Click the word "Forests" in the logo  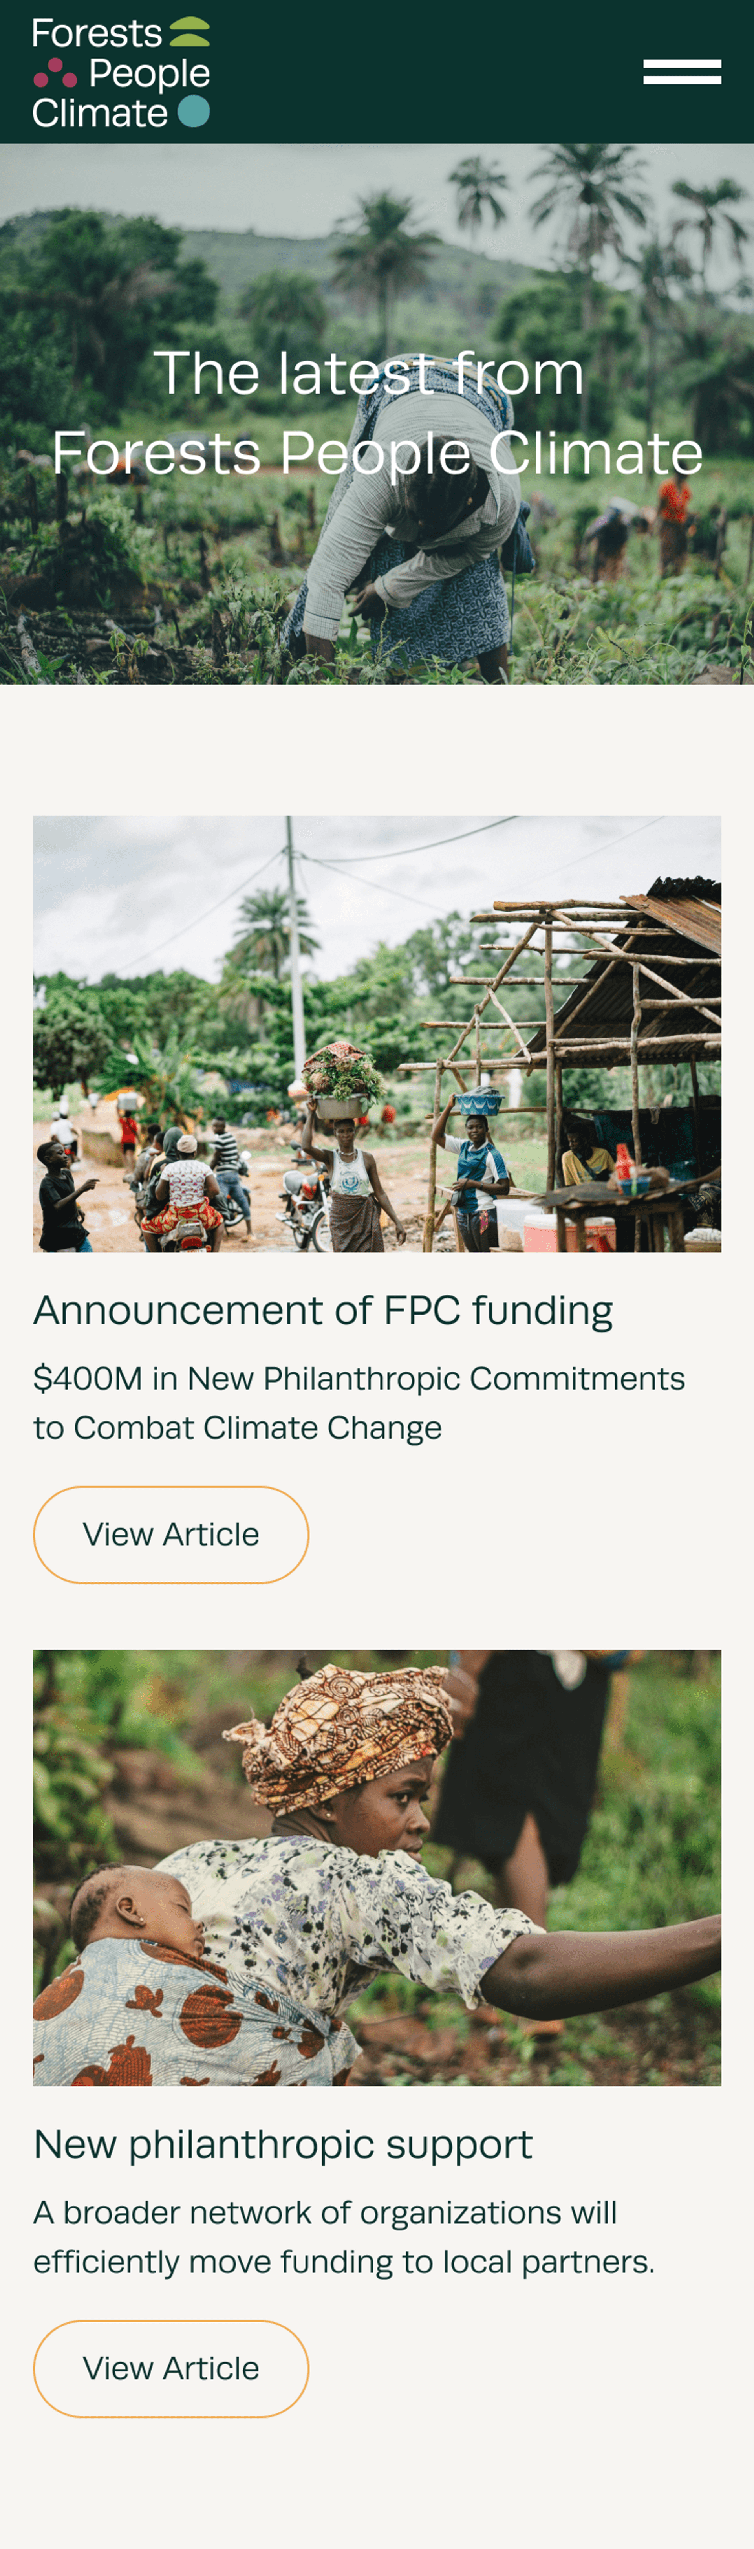tap(96, 34)
